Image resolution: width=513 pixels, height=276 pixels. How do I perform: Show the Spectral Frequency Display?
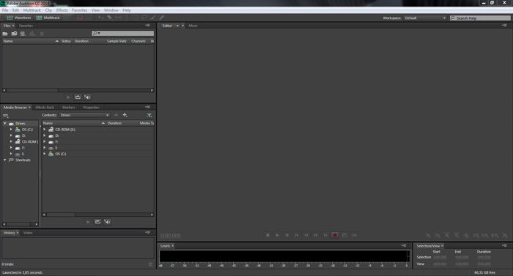80,18
